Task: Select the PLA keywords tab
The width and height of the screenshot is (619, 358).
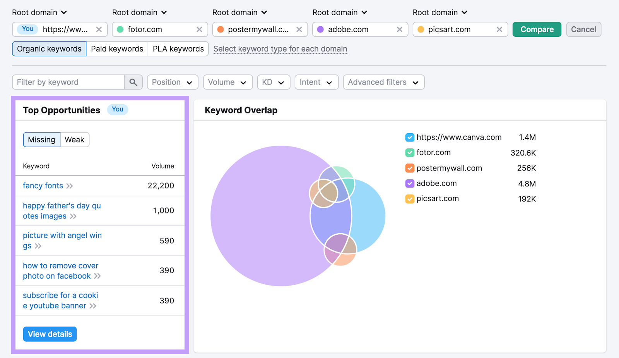Action: click(178, 48)
